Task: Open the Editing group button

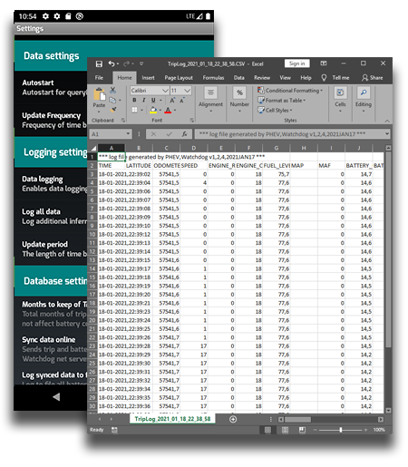Action: coord(364,99)
